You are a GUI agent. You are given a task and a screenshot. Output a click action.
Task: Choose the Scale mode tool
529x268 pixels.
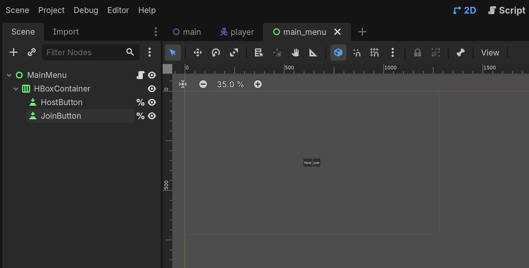click(234, 52)
